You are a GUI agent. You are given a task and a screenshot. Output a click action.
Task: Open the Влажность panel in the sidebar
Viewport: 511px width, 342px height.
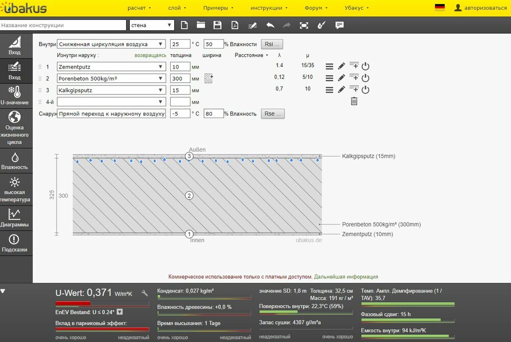click(x=15, y=161)
